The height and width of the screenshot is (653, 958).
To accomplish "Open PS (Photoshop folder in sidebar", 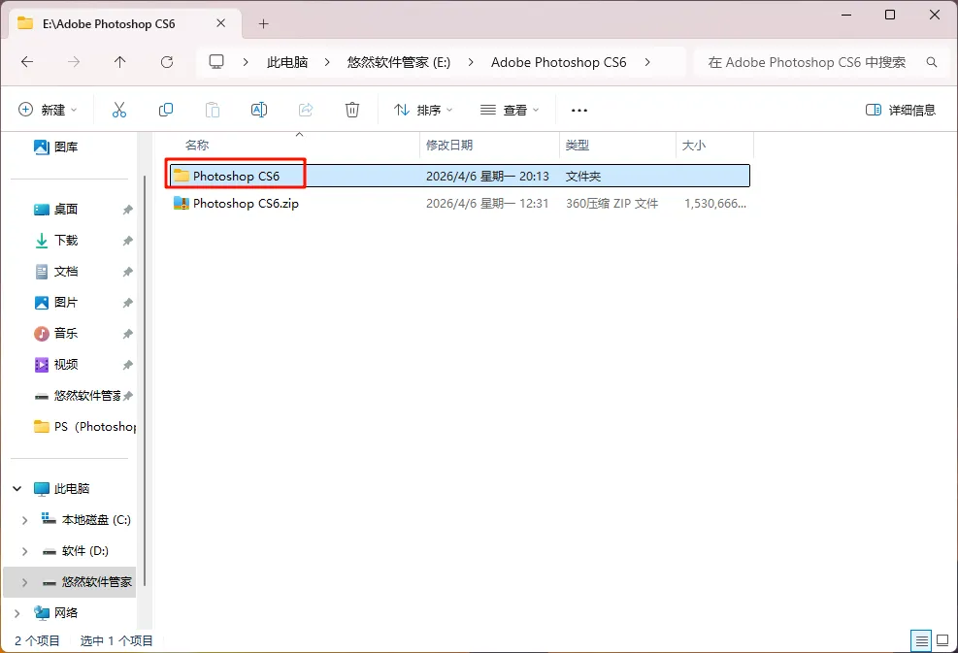I will (x=84, y=426).
